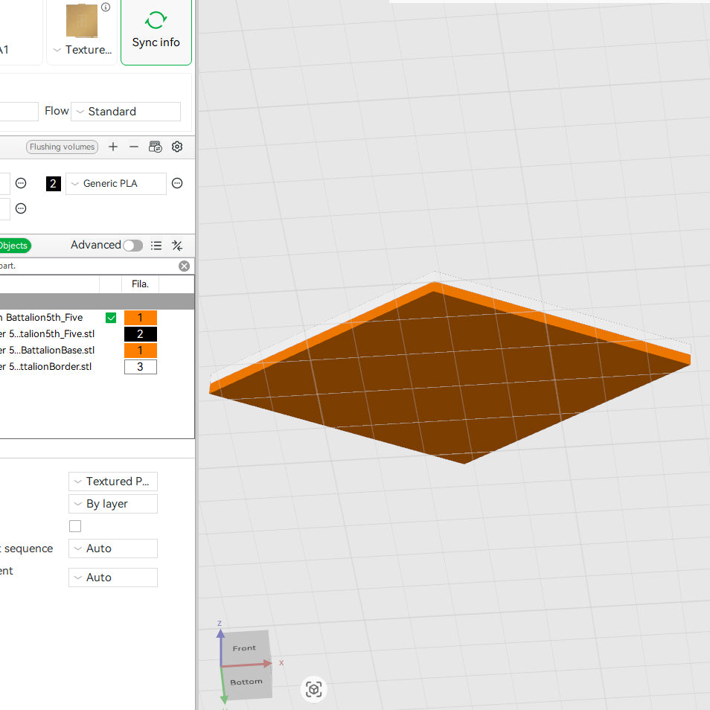Screen dimensions: 710x710
Task: Click the list view icon beside Advanced
Action: pyautogui.click(x=156, y=245)
